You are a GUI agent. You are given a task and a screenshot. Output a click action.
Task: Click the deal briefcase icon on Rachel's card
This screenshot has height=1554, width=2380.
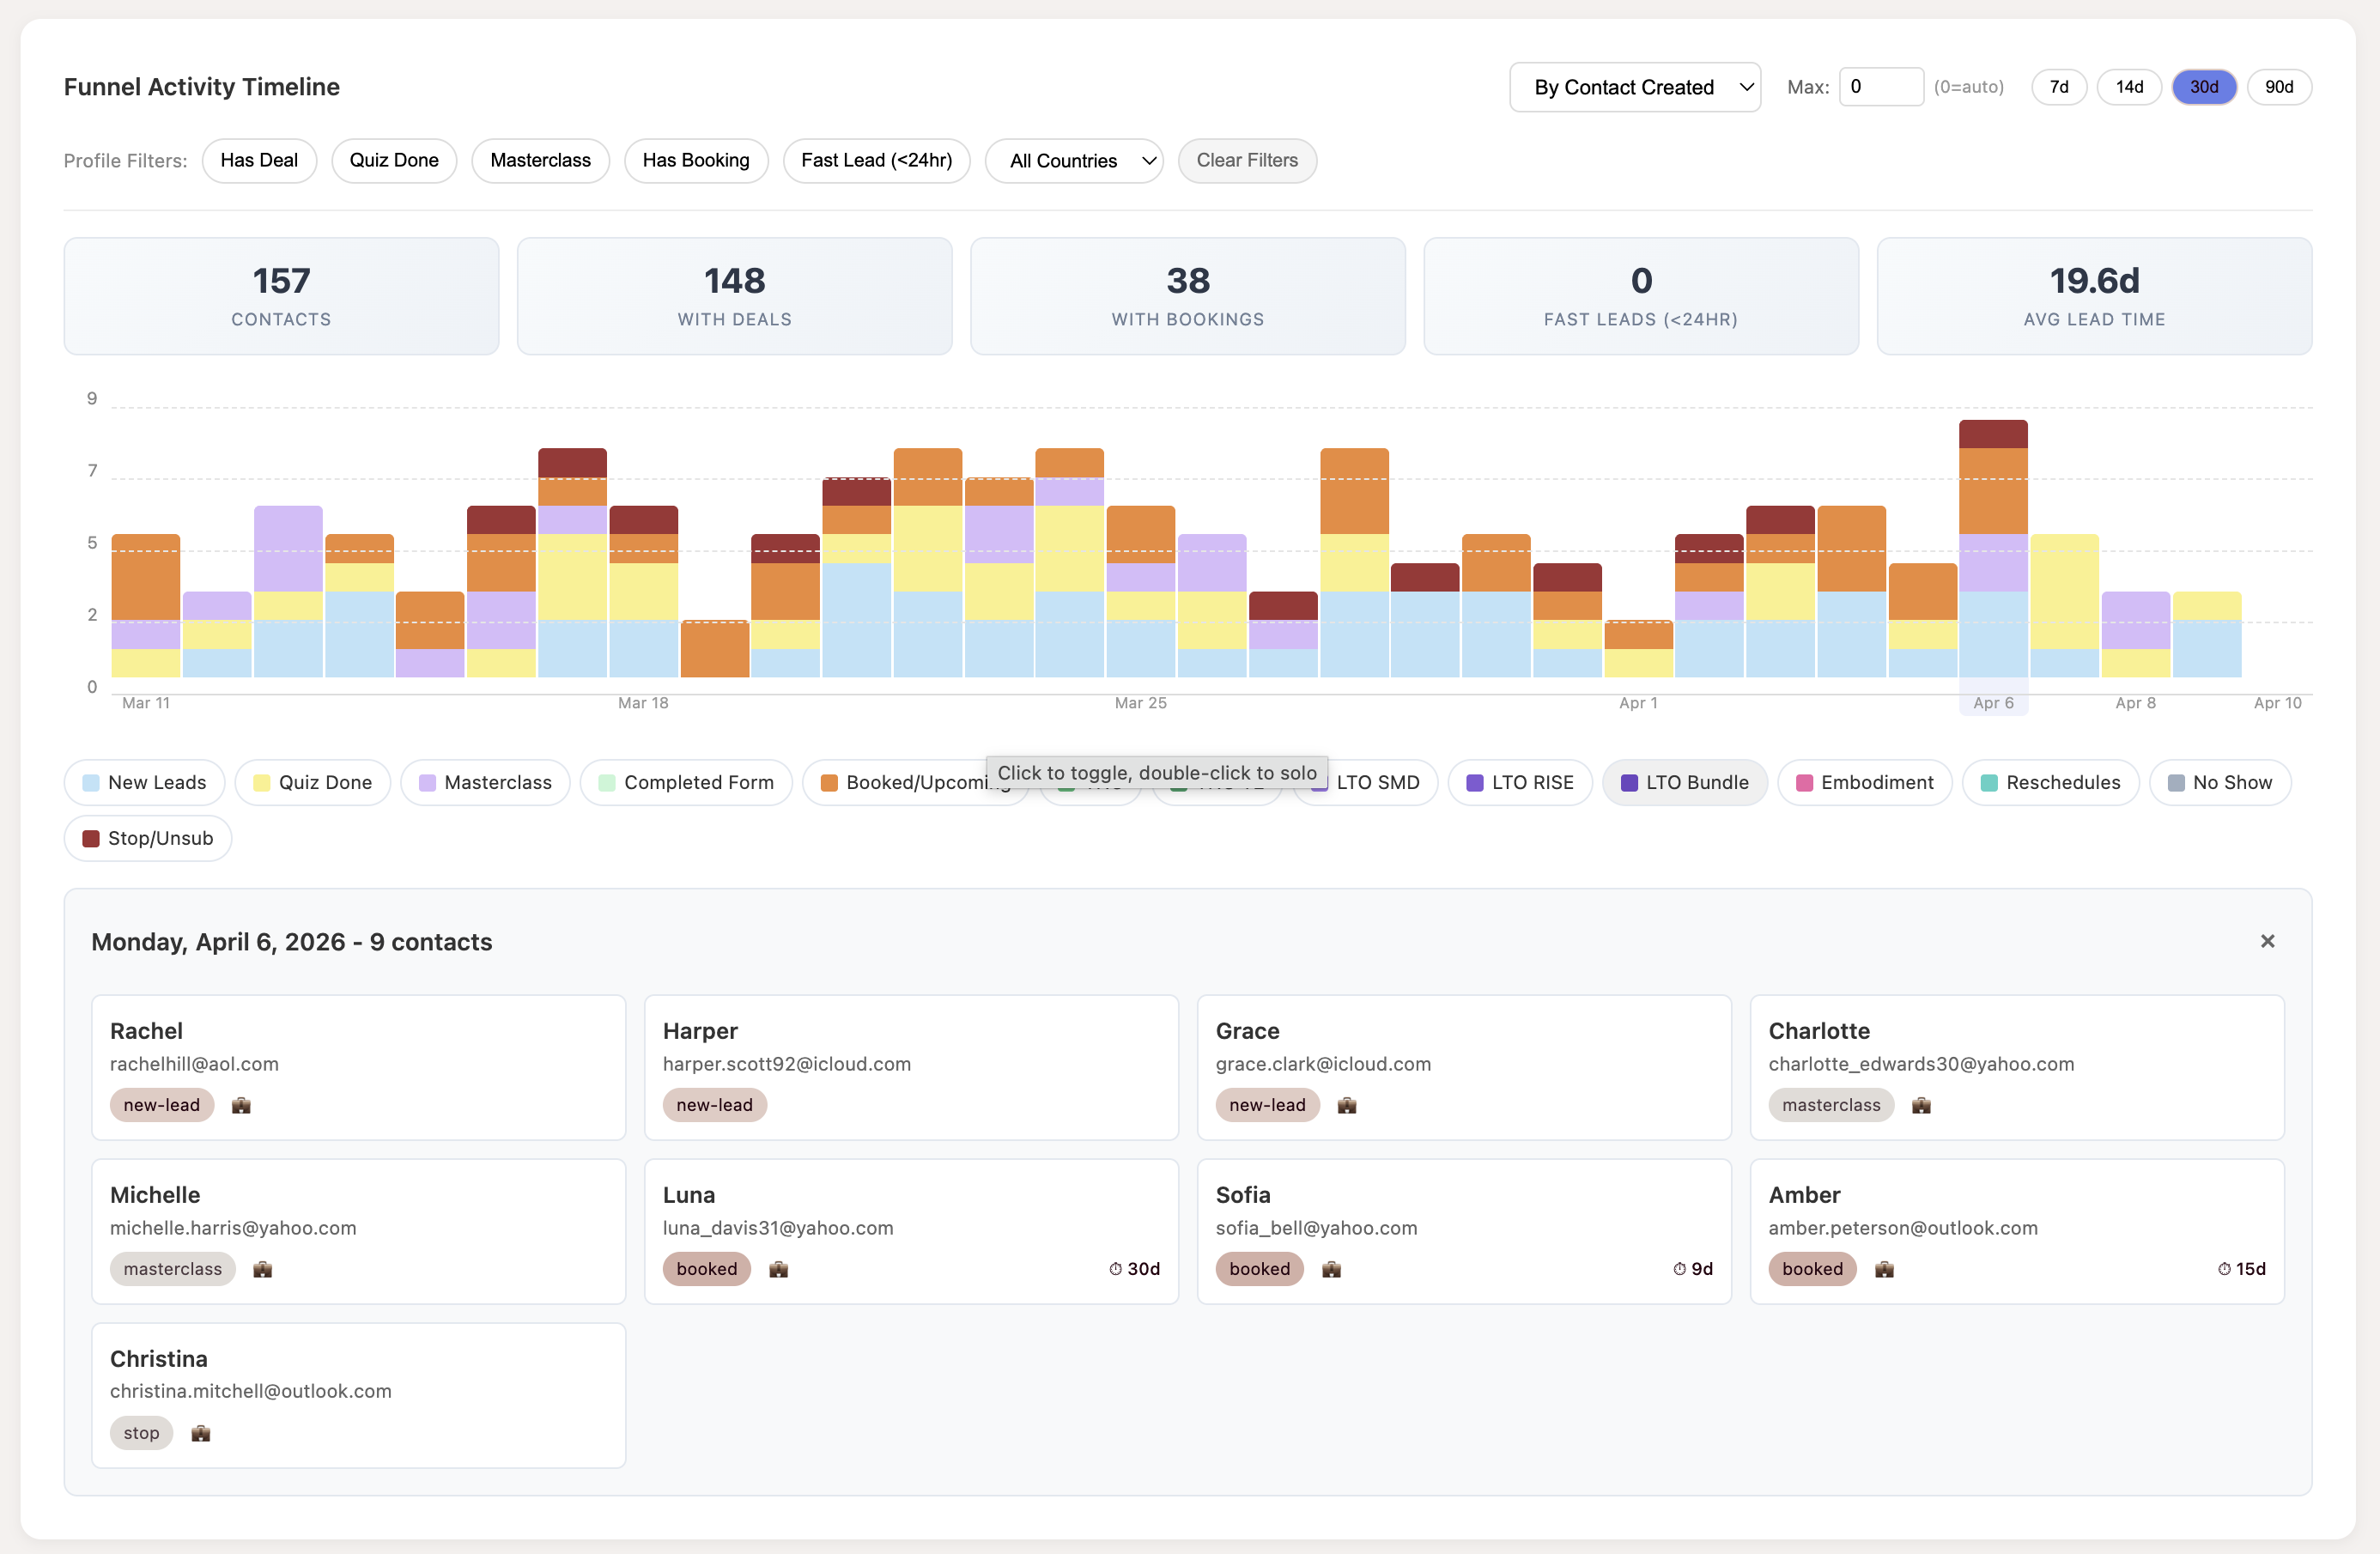point(241,1105)
